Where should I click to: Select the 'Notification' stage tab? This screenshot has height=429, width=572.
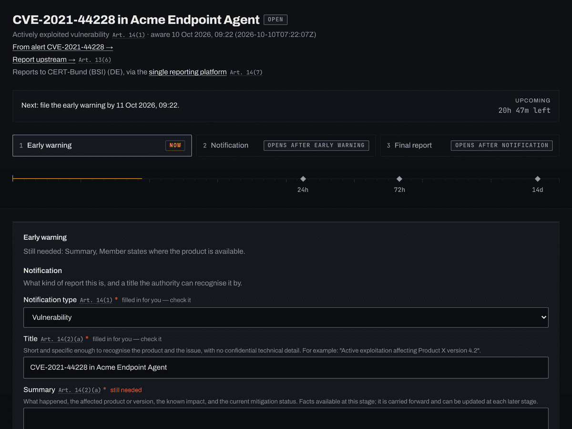[286, 145]
